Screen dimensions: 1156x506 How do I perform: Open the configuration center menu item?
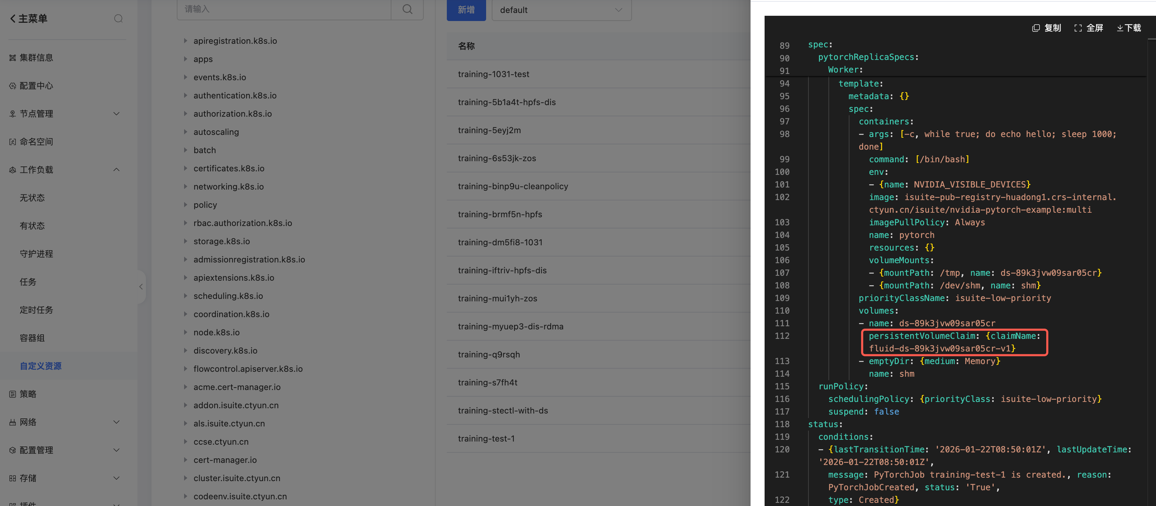coord(36,86)
